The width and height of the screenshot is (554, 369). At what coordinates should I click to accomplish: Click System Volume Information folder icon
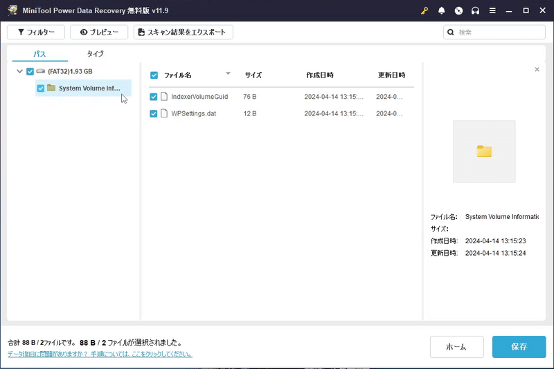tap(51, 88)
